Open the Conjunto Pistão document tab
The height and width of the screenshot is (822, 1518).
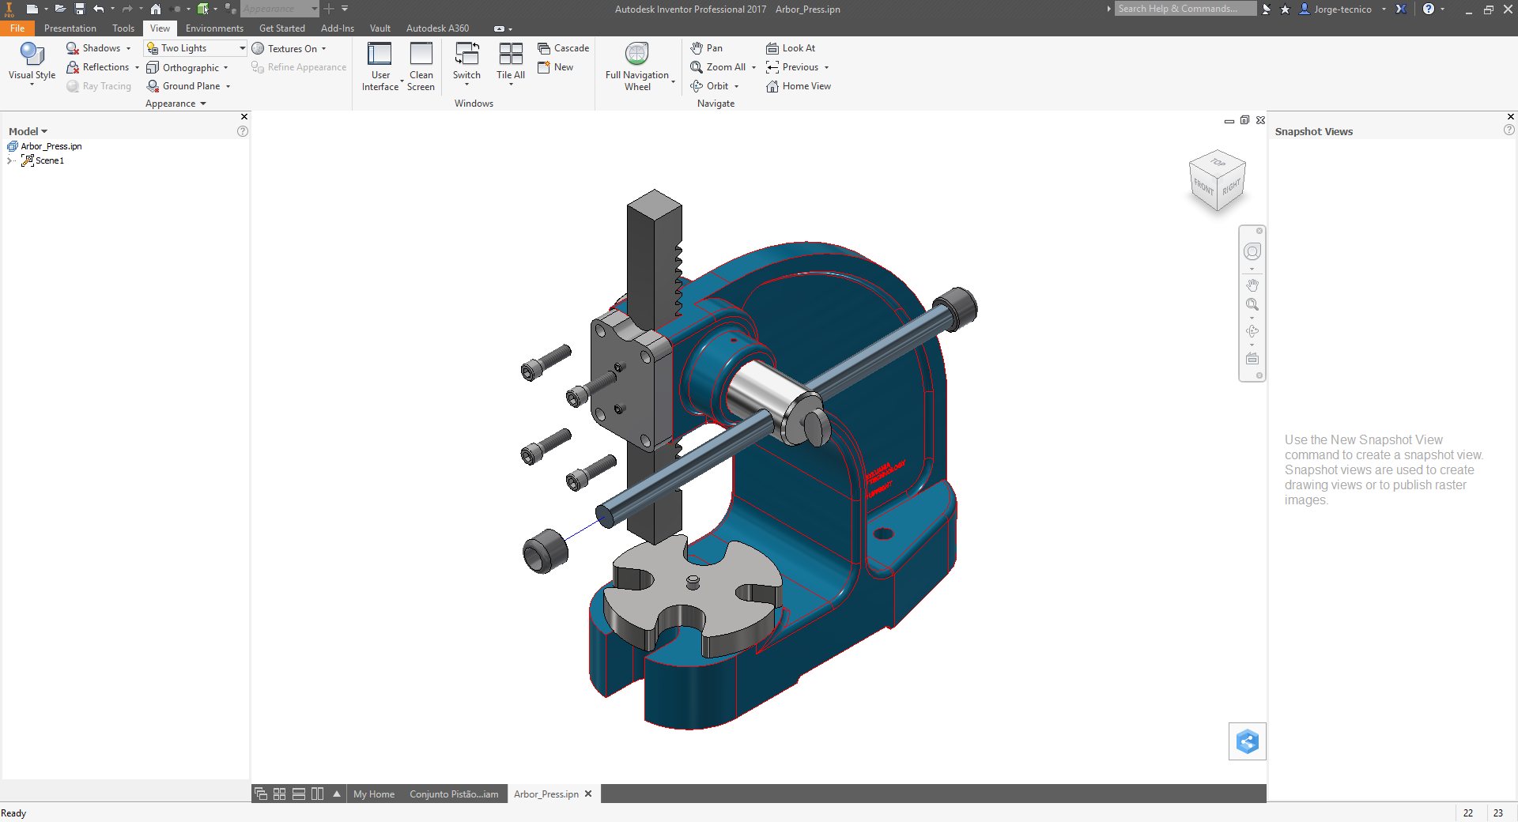(x=453, y=794)
